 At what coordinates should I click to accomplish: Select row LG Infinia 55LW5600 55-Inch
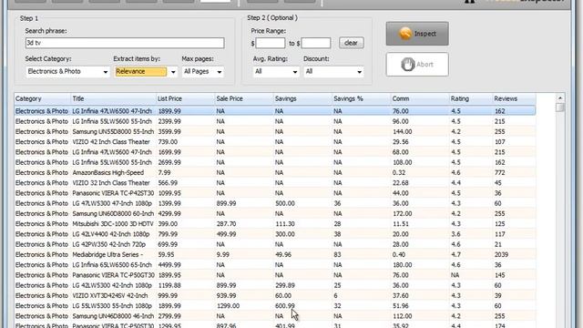275,121
